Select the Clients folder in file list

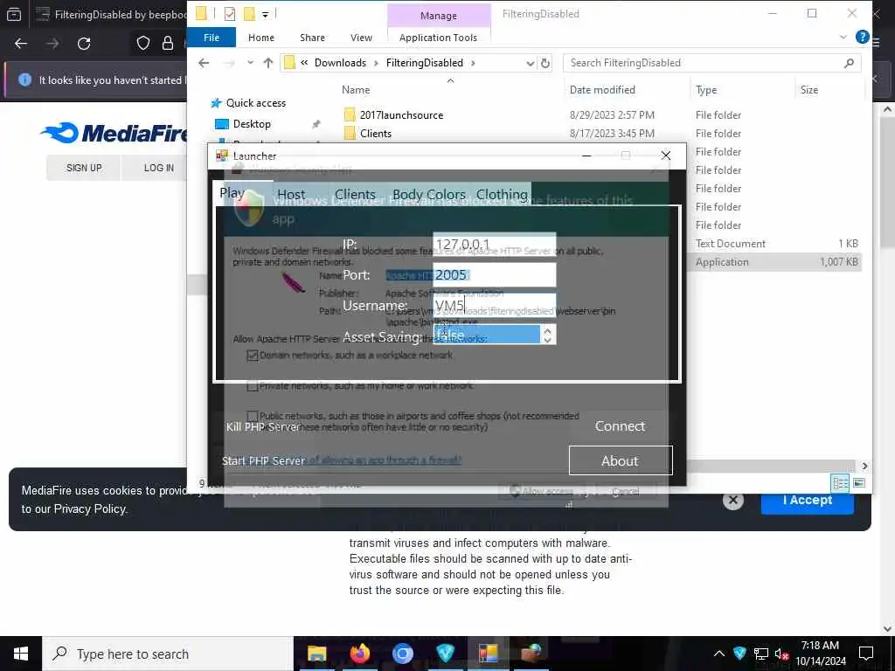click(376, 133)
